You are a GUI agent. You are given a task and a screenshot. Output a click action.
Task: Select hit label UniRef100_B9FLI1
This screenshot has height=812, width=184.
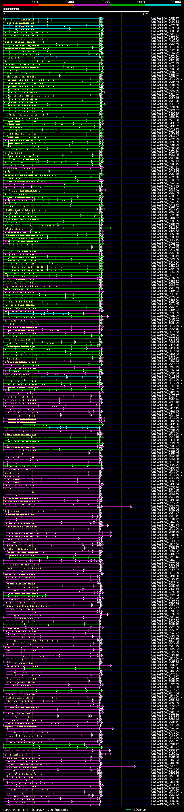(165, 294)
